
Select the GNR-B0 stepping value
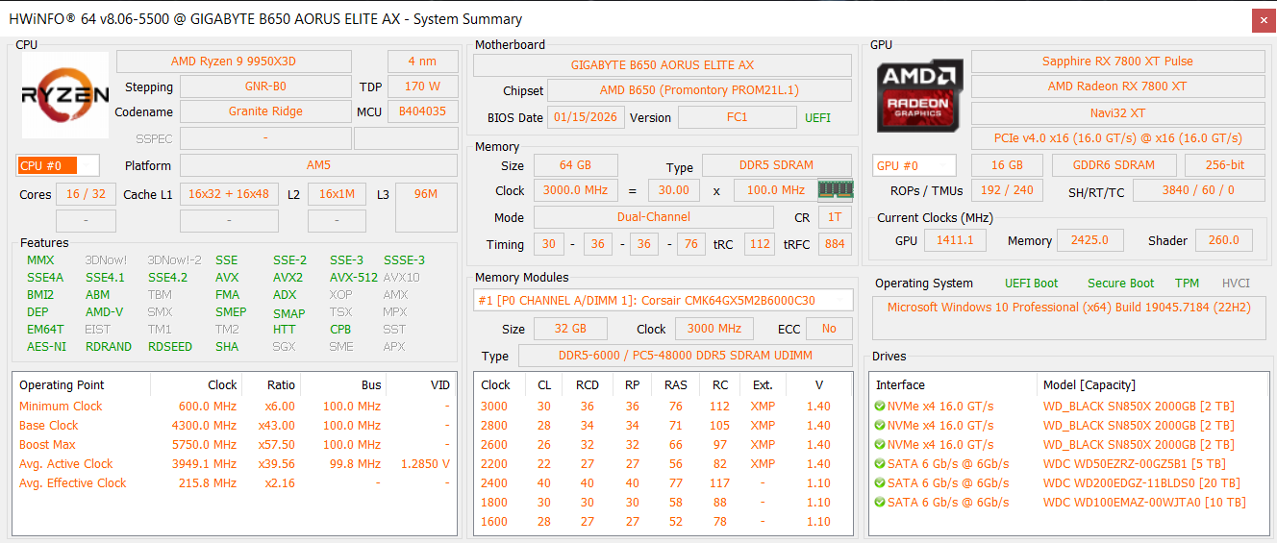point(265,86)
